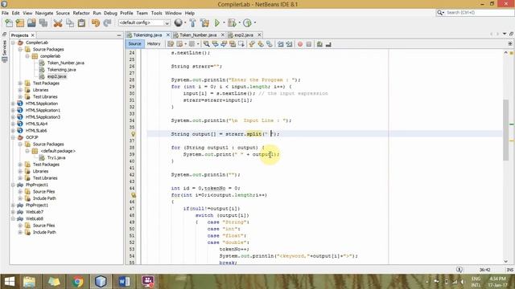Click the Previous Bookmark icon

click(252, 44)
